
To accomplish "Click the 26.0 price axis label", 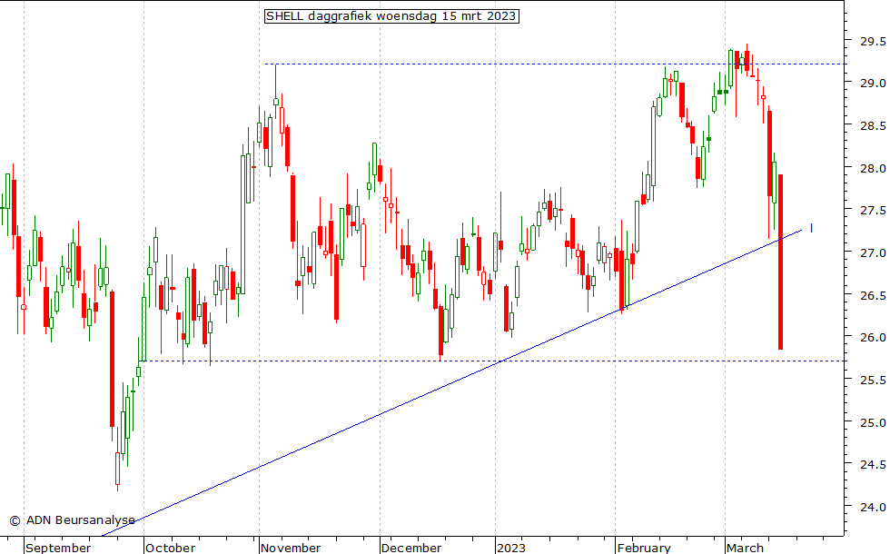I will (873, 337).
